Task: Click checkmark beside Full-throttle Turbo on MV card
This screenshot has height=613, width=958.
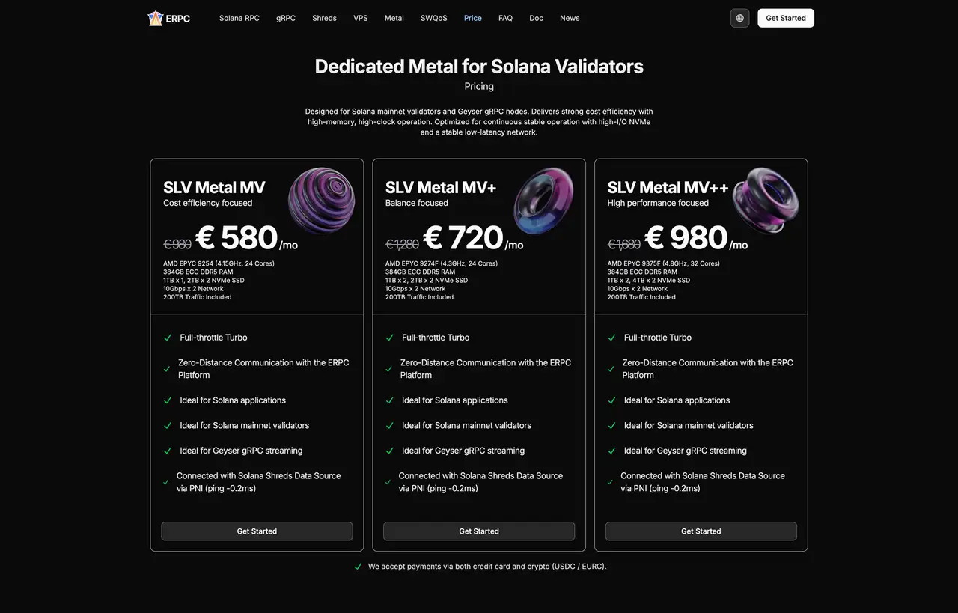Action: pos(167,338)
